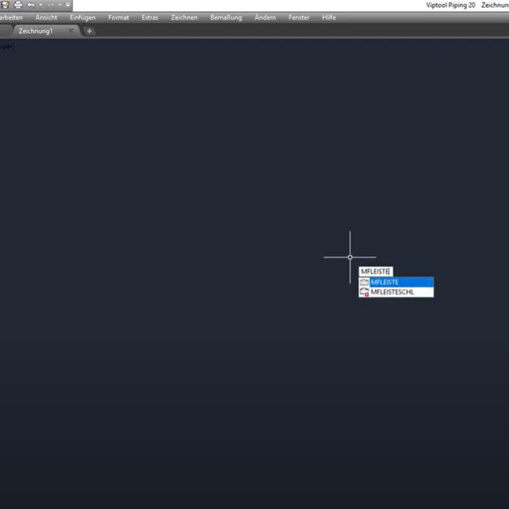The image size is (509, 509).
Task: Close the Zeichnung1 tab with its X
Action: pyautogui.click(x=71, y=30)
